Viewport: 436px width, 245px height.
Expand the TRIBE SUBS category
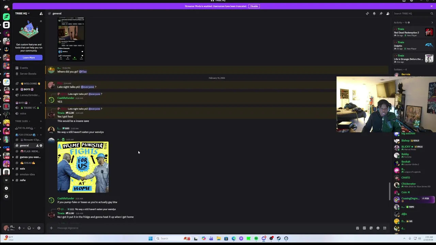point(22,121)
